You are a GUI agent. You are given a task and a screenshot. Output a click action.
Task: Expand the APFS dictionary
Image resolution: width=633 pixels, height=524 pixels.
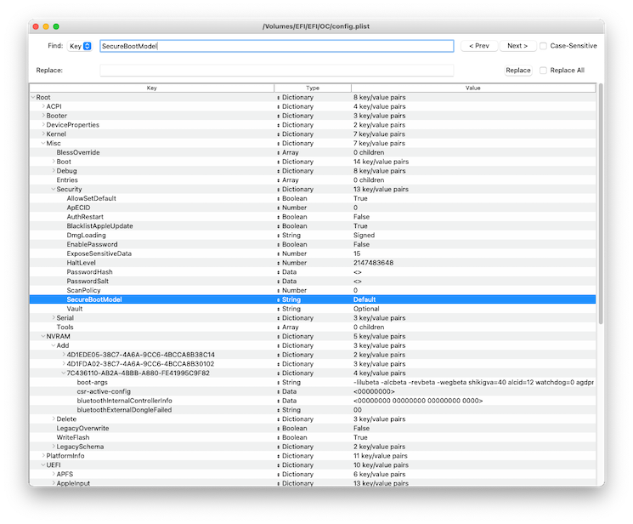[x=54, y=474]
